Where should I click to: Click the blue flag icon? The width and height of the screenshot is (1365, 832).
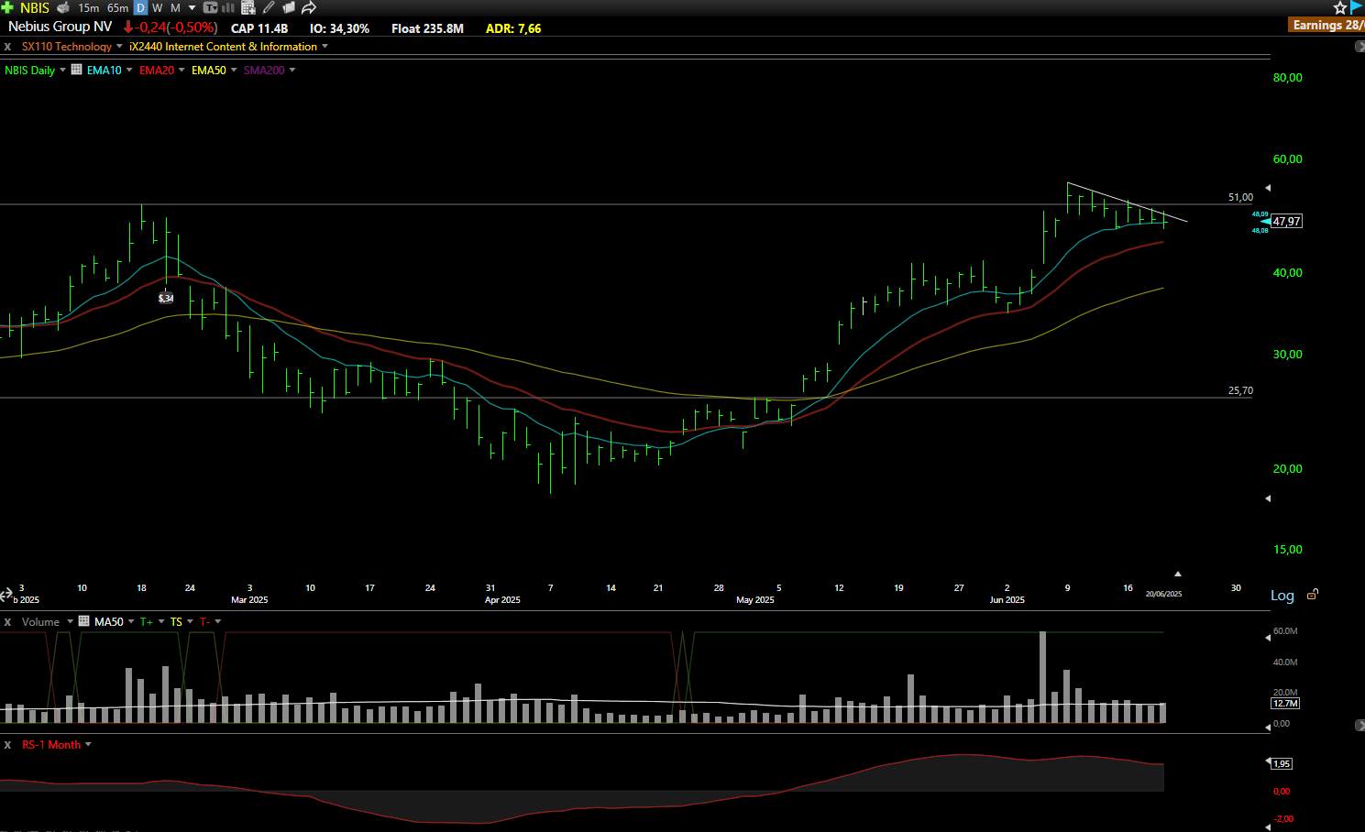tap(1356, 7)
